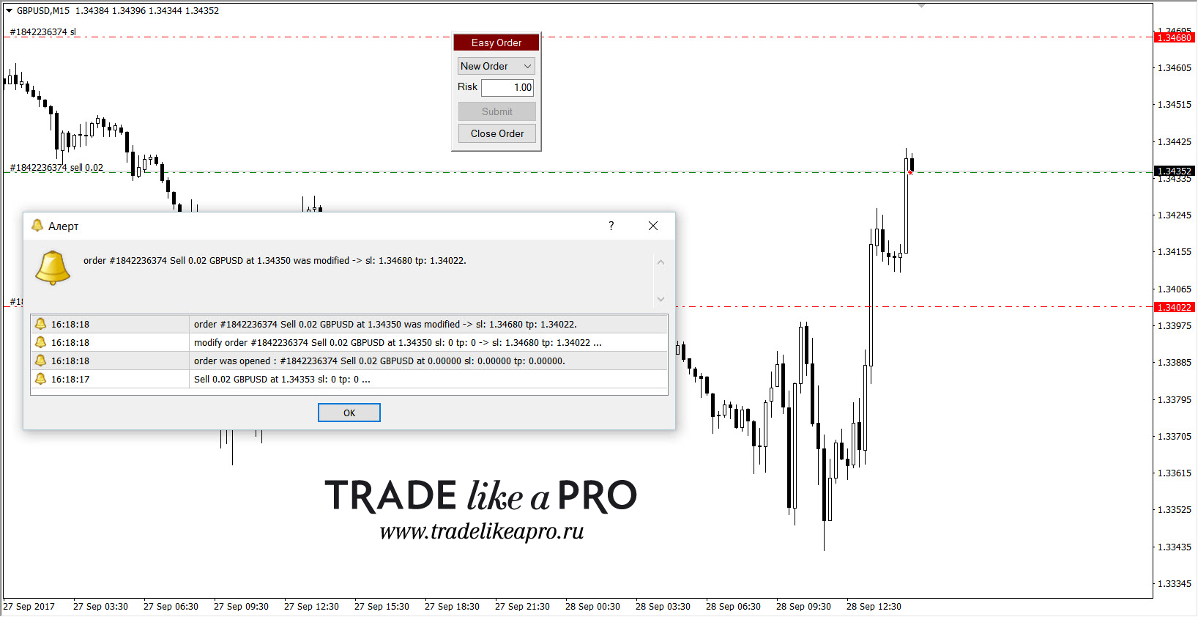Click the Submit button

[497, 111]
